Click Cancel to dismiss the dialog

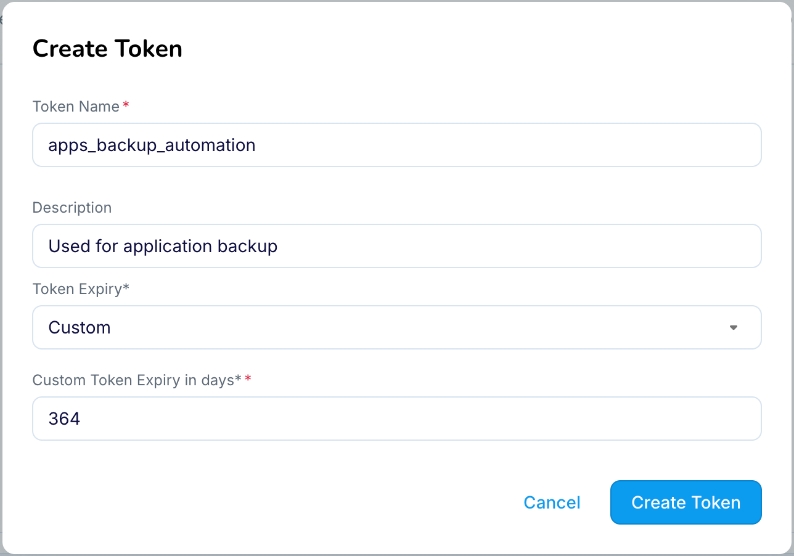click(551, 502)
